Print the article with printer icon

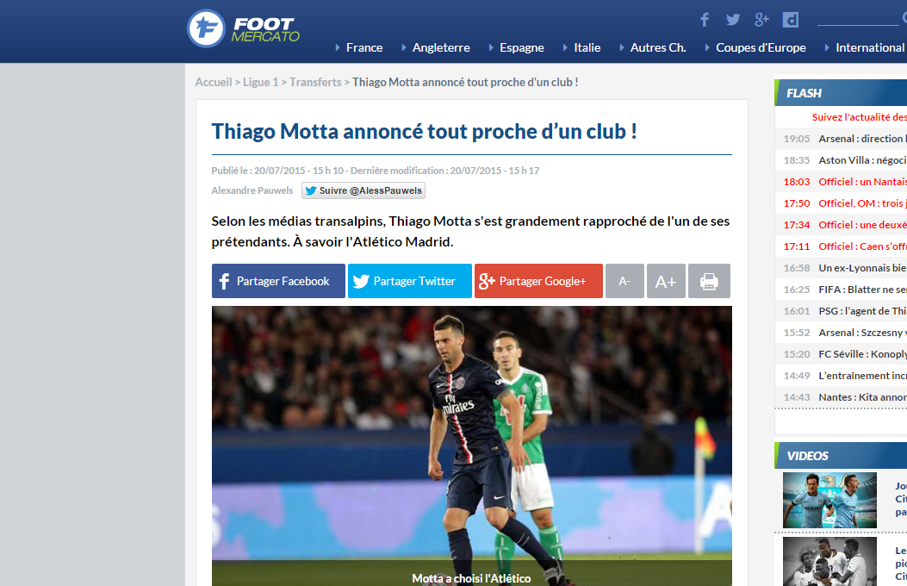coord(709,281)
